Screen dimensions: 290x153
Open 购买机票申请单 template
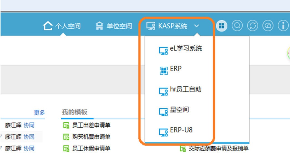click(x=91, y=137)
